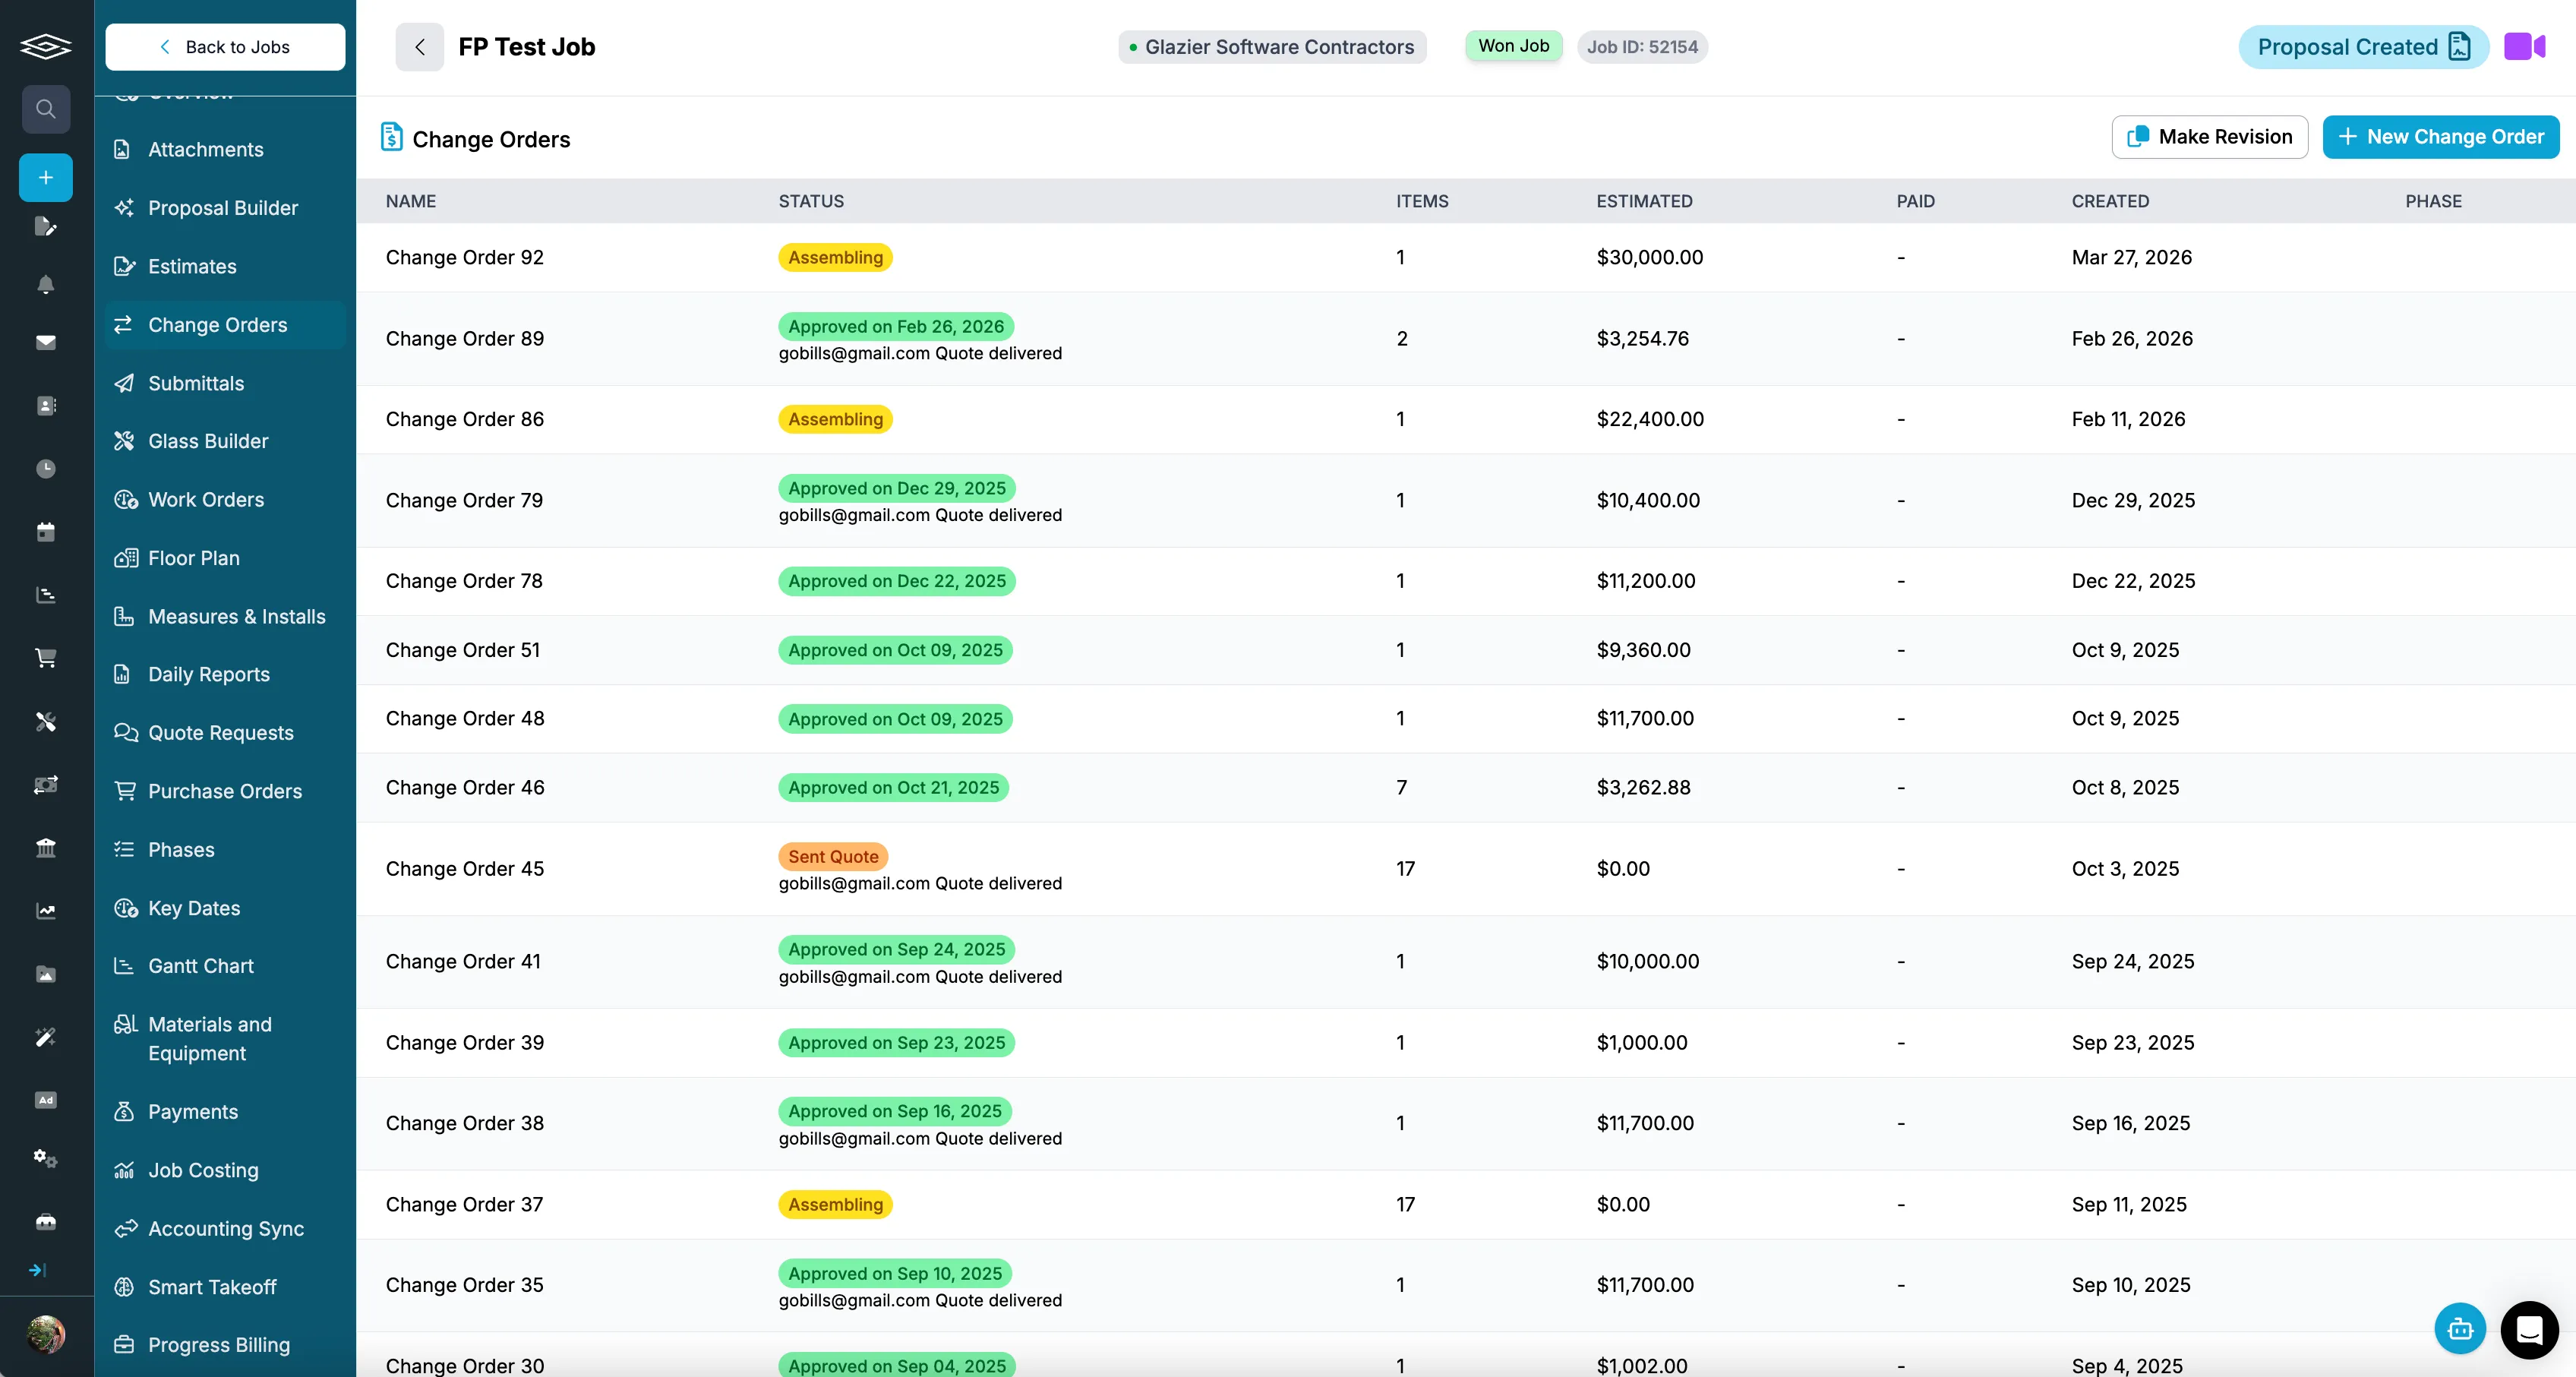Sort by ESTIMATED column header
Viewport: 2576px width, 1377px height.
click(1644, 201)
